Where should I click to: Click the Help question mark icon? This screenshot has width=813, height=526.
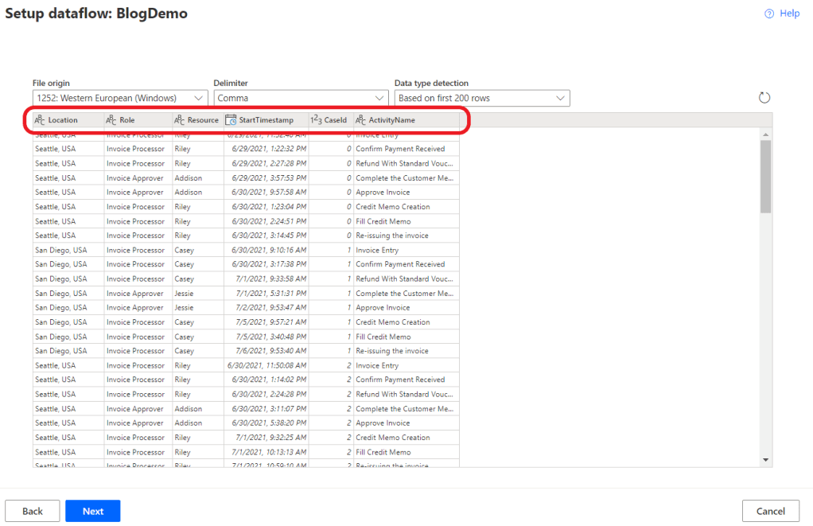[x=769, y=14]
